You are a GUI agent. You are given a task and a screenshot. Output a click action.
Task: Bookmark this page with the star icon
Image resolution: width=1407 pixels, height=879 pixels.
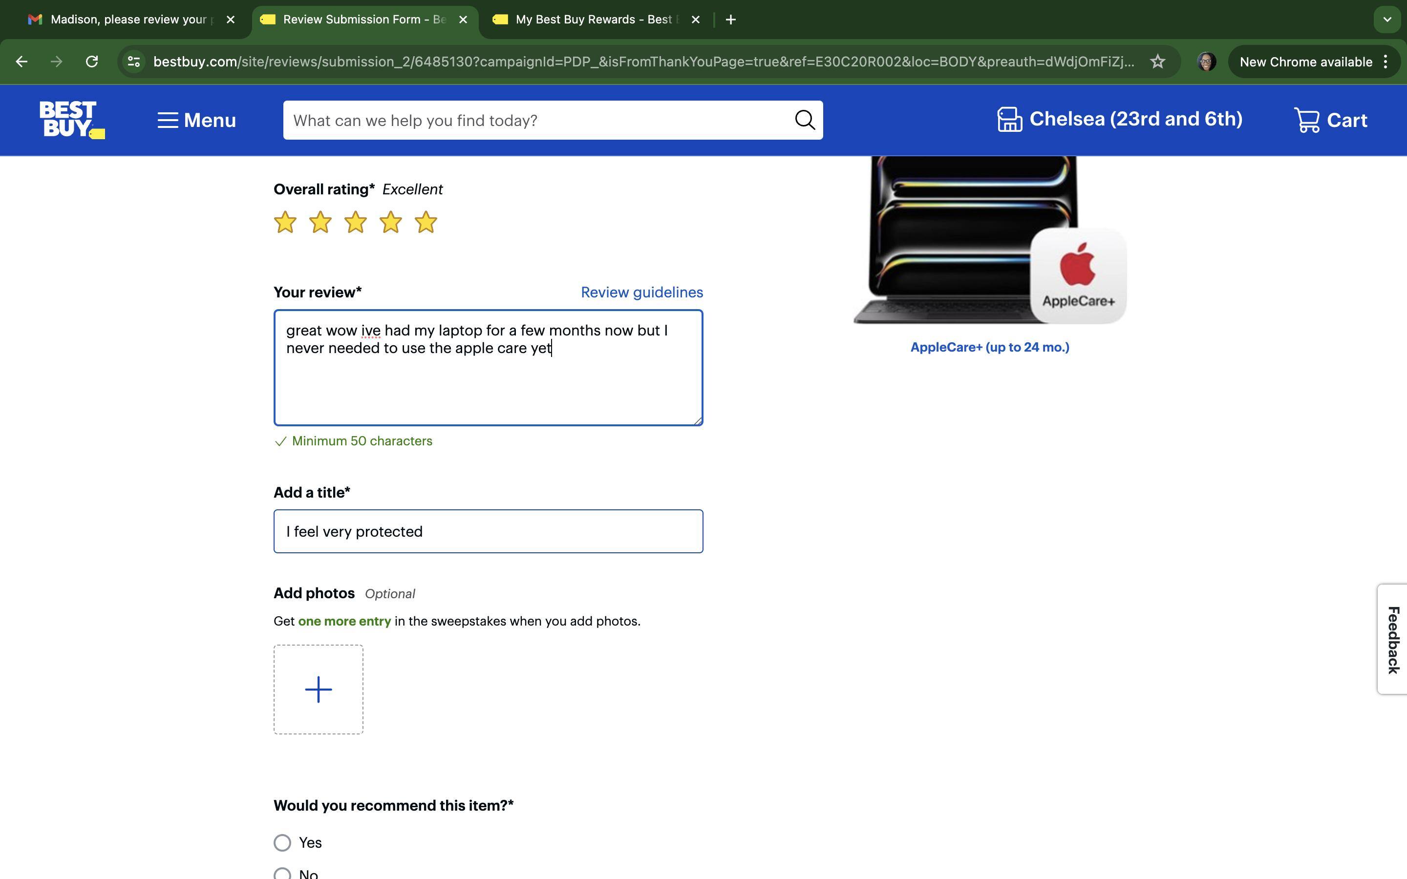click(1157, 61)
